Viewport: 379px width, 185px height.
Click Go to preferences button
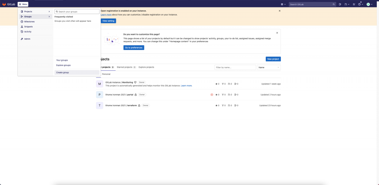click(134, 48)
